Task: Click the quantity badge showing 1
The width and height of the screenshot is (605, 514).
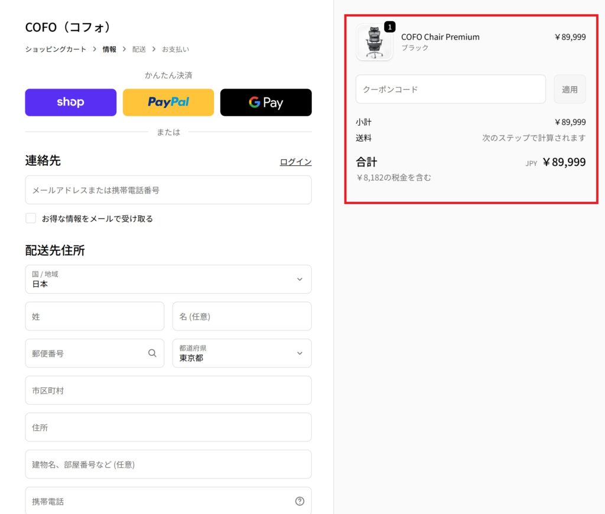Action: tap(389, 27)
